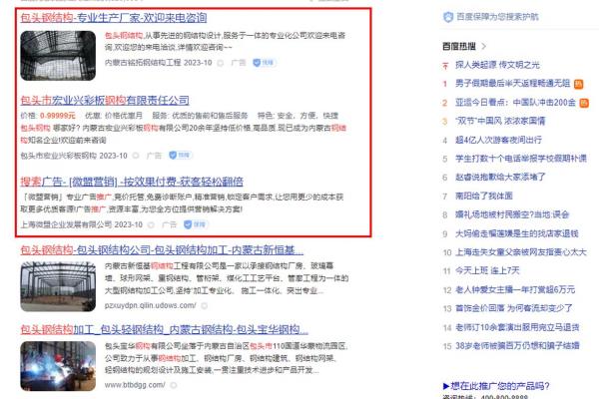599x399 pixels.
Task: Open hot search 38岁老师被骗百万仍想和骗子结婚
Action: pyautogui.click(x=517, y=346)
